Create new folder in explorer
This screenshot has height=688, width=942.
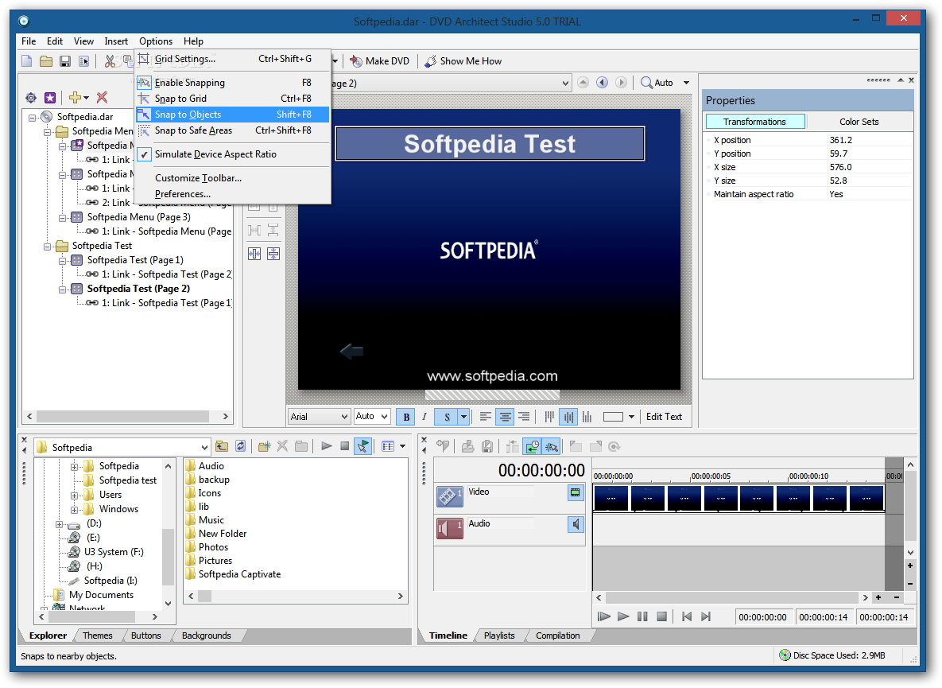coord(264,446)
